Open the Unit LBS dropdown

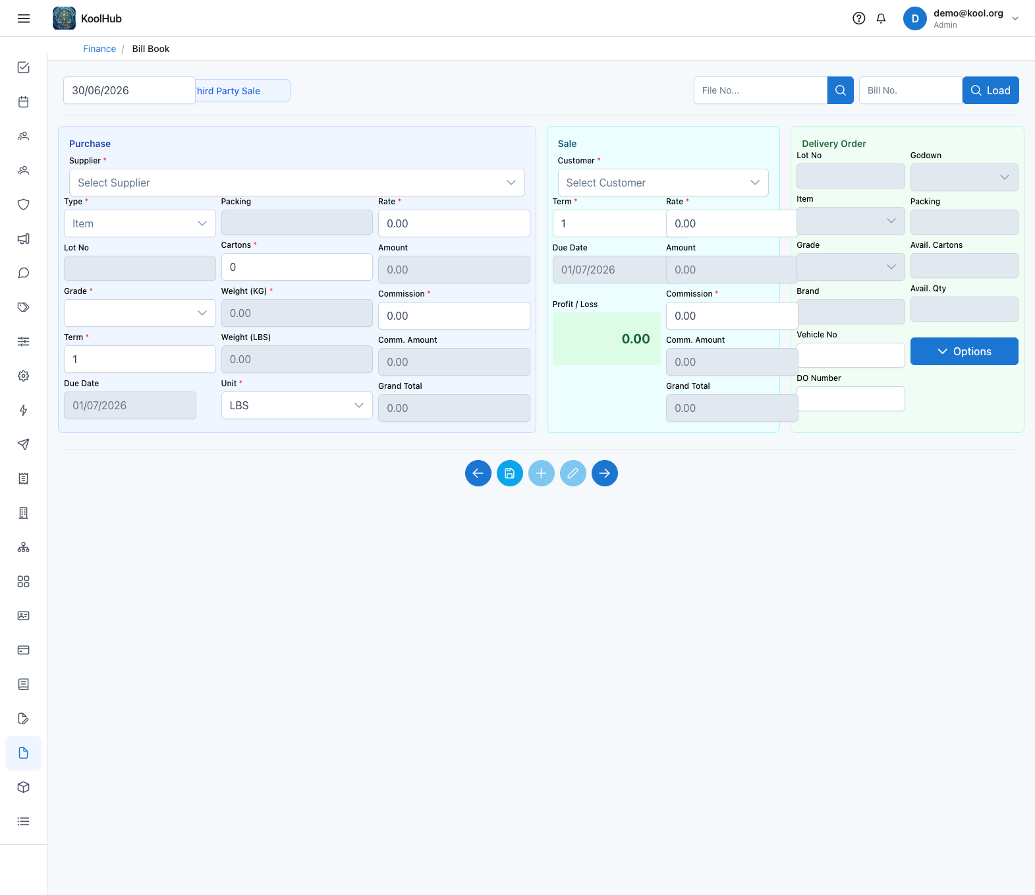pos(297,405)
